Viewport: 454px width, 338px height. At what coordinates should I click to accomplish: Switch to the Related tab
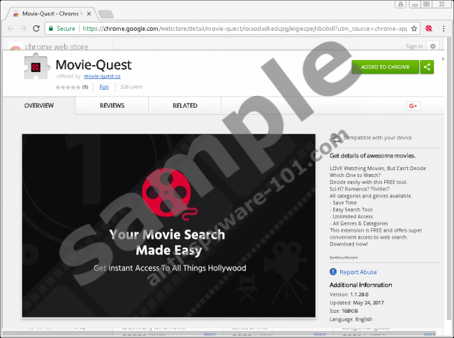(x=185, y=106)
